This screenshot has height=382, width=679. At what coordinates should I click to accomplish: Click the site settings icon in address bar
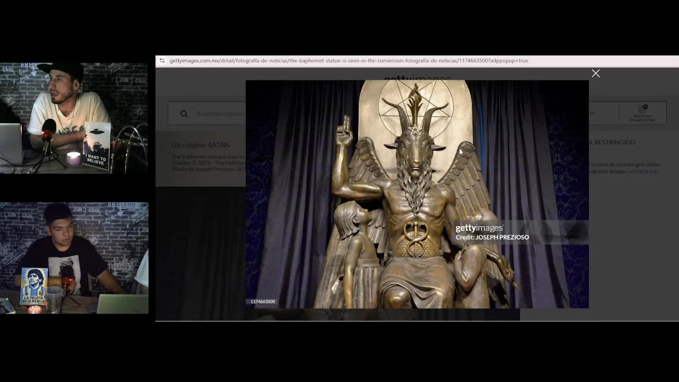162,60
